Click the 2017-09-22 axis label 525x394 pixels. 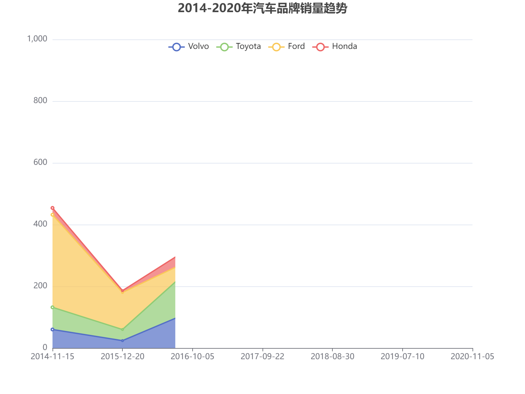coord(263,357)
